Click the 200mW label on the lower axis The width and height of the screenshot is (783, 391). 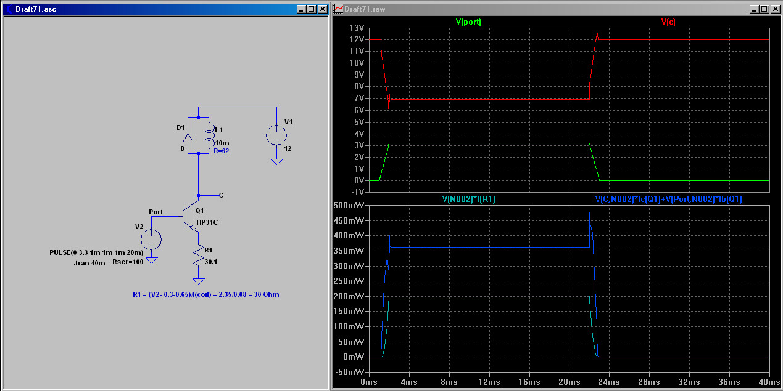coord(349,296)
